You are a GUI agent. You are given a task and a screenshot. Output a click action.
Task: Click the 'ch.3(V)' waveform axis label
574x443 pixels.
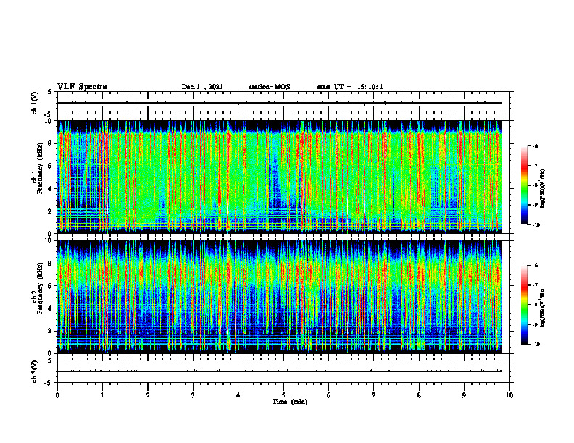pyautogui.click(x=35, y=371)
